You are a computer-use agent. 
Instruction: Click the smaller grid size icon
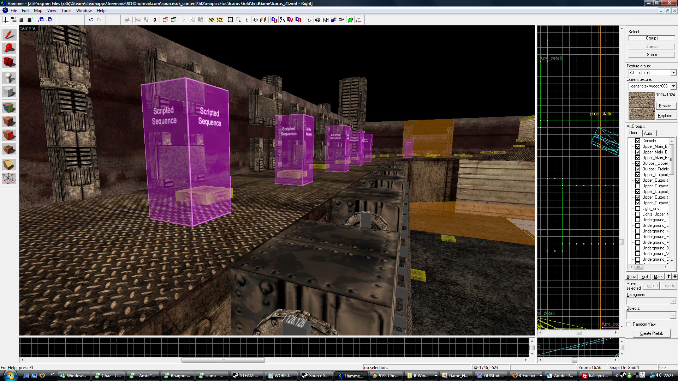(x=22, y=20)
